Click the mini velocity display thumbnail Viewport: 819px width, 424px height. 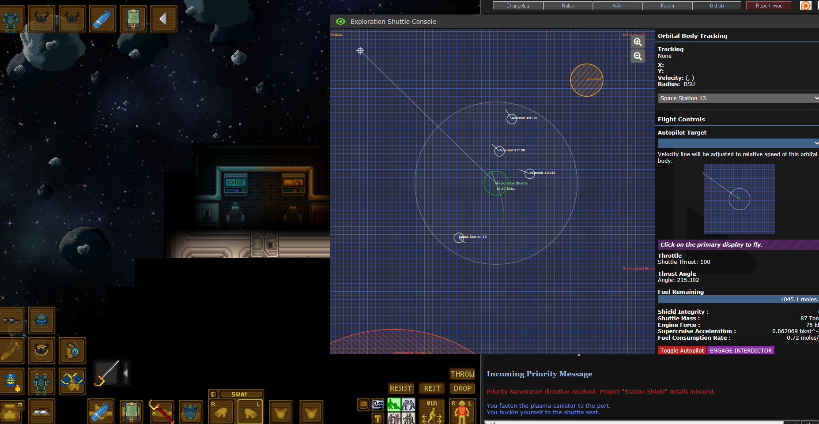pyautogui.click(x=740, y=199)
